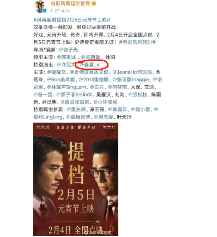Open the #电影风再起时# hashtag

pos(137,42)
